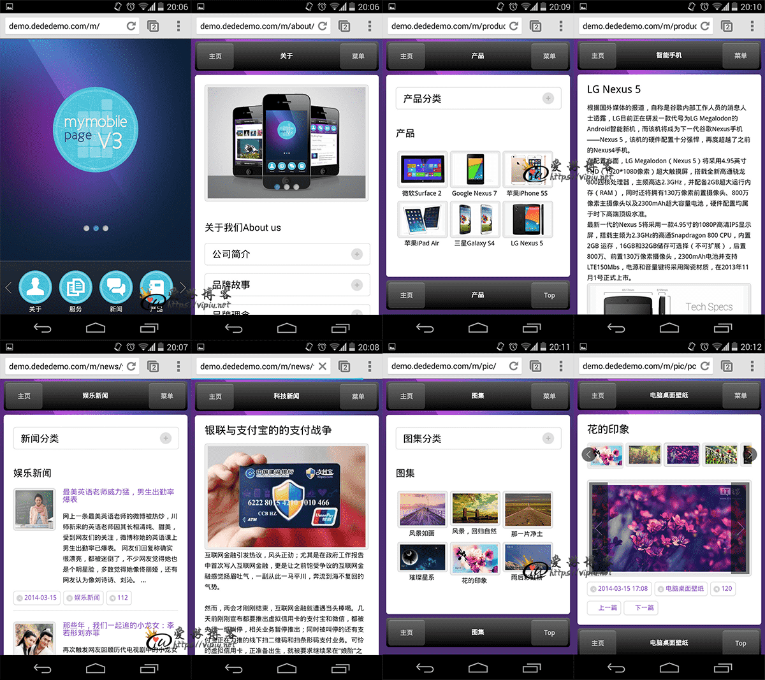Go to 主页 from the 智能手机 page header
The height and width of the screenshot is (680, 765).
point(598,56)
